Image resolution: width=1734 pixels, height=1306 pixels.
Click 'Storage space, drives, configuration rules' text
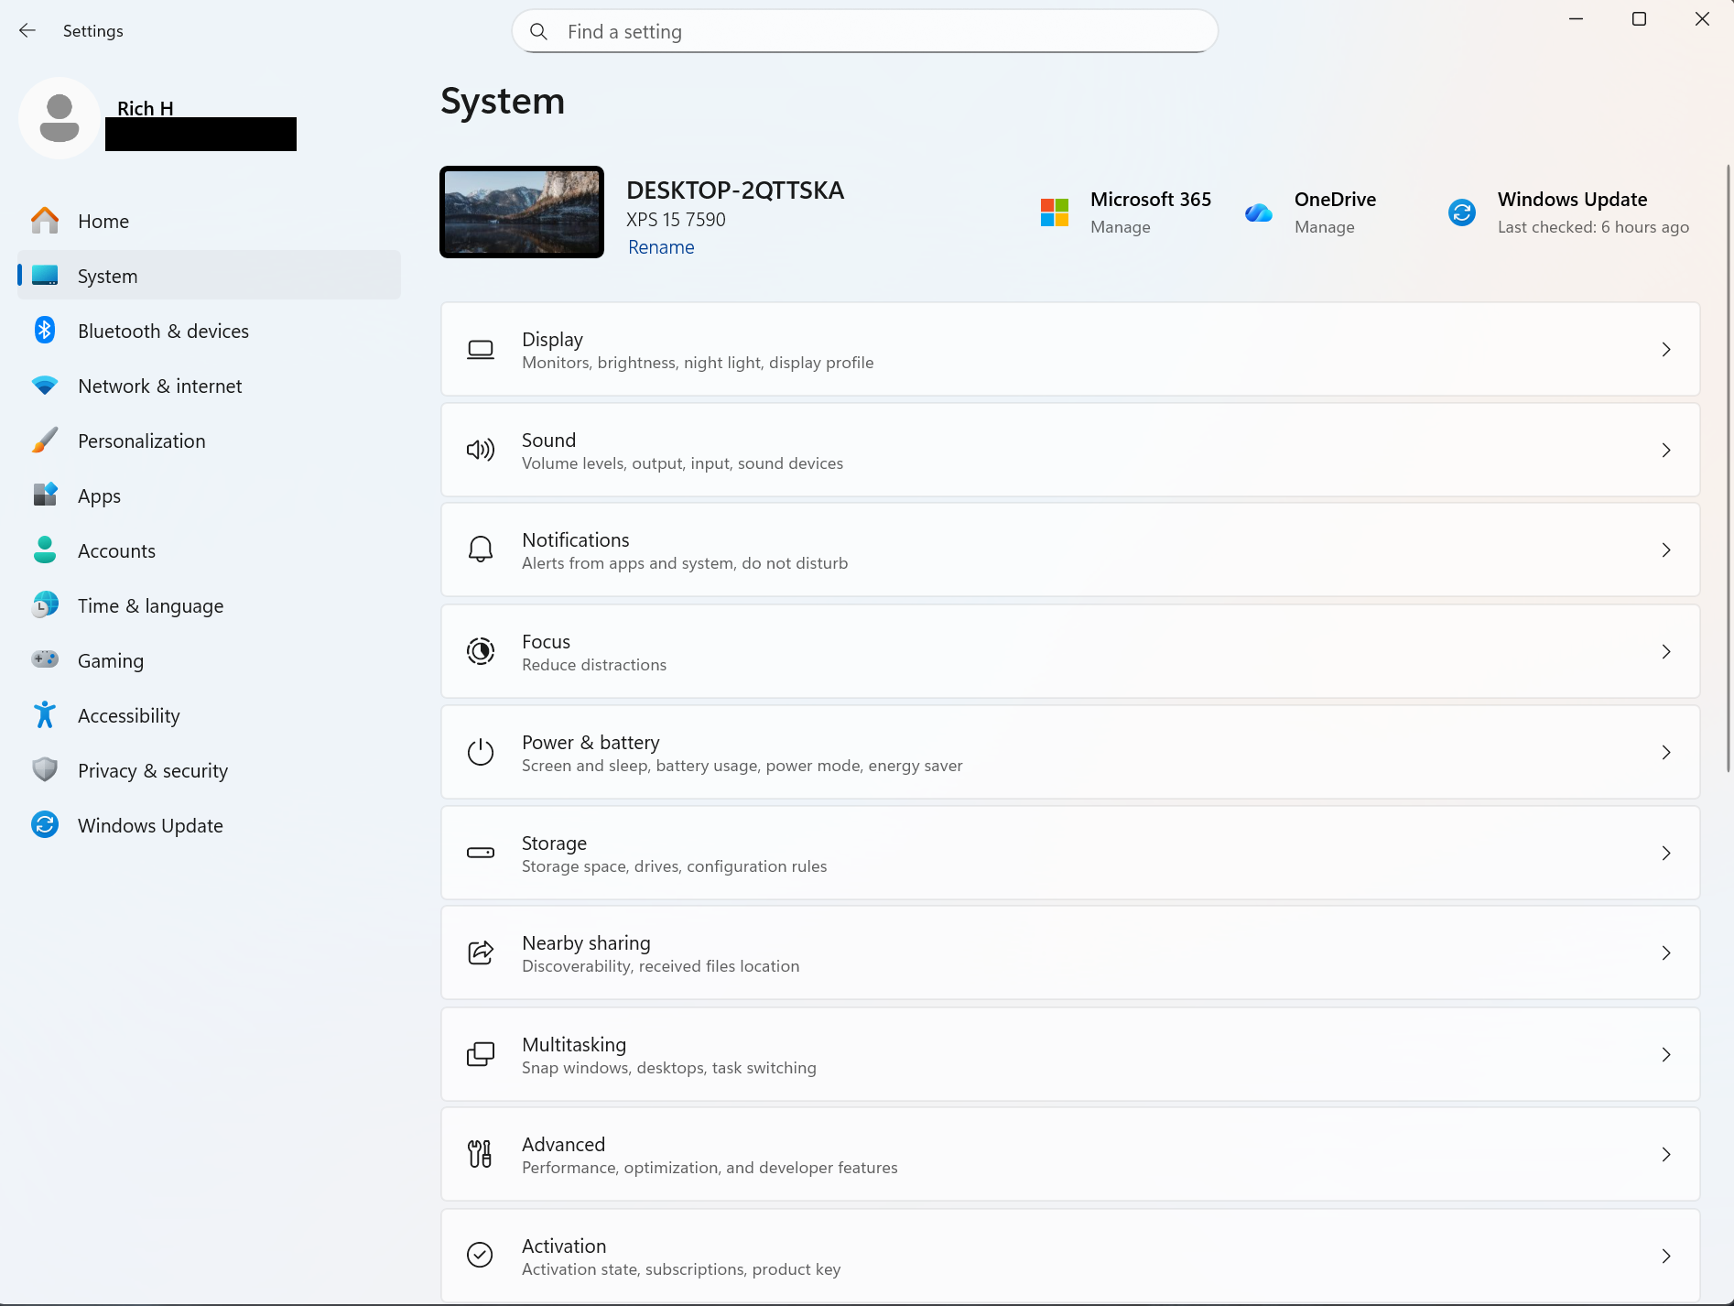tap(674, 866)
